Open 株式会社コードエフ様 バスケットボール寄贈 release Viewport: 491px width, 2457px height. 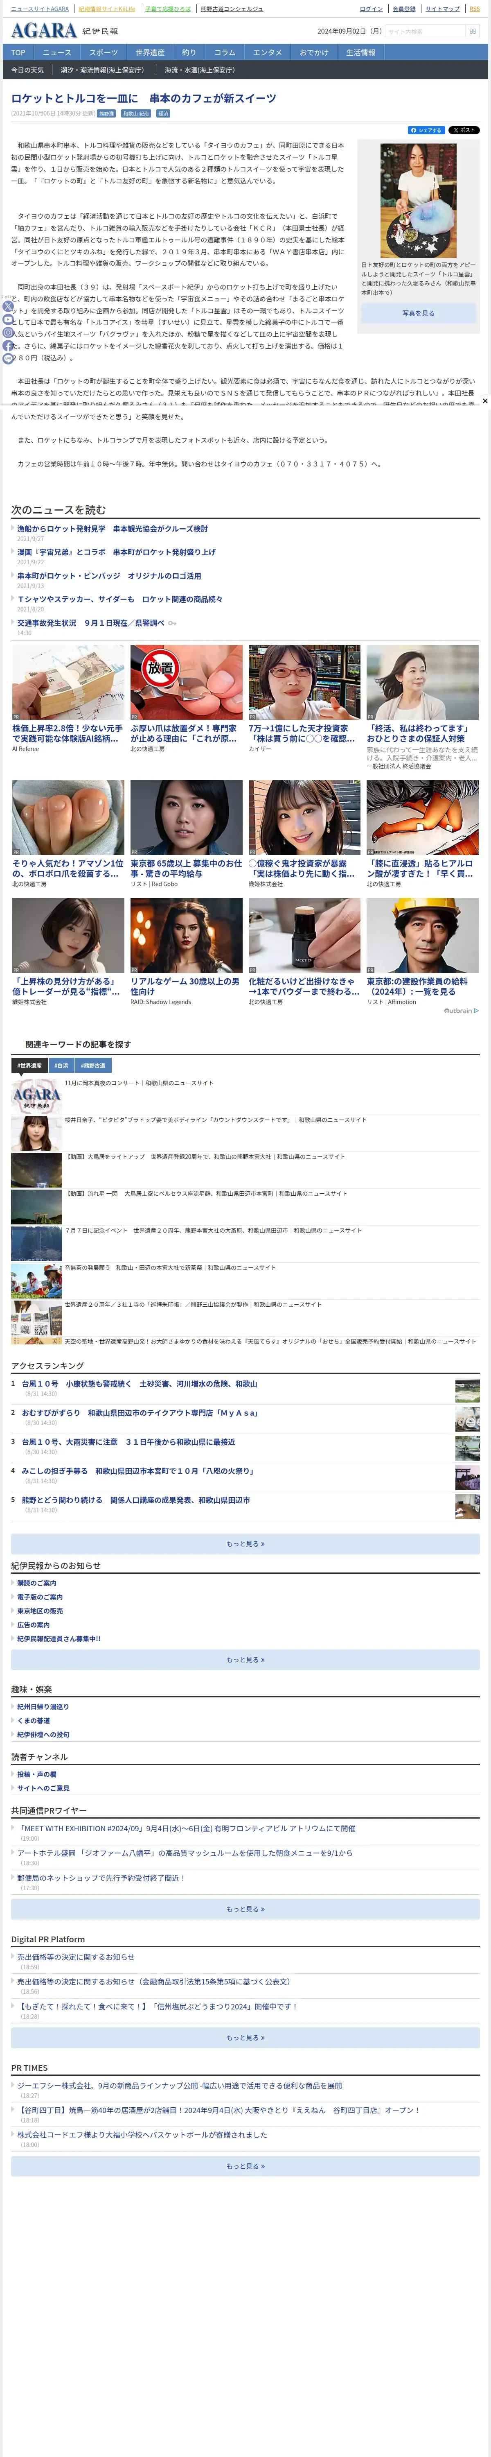(142, 2135)
